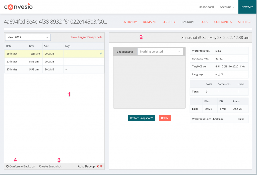Select the 5:52 pm snapshot row
This screenshot has width=257, height=175.
point(54,69)
